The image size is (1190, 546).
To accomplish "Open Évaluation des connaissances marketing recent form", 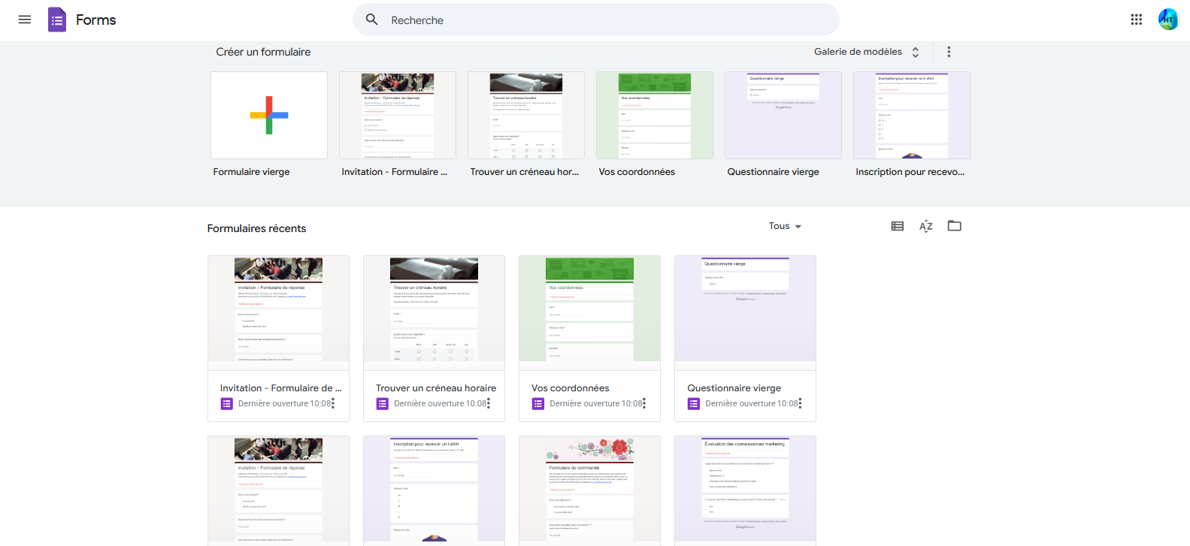I will [745, 490].
